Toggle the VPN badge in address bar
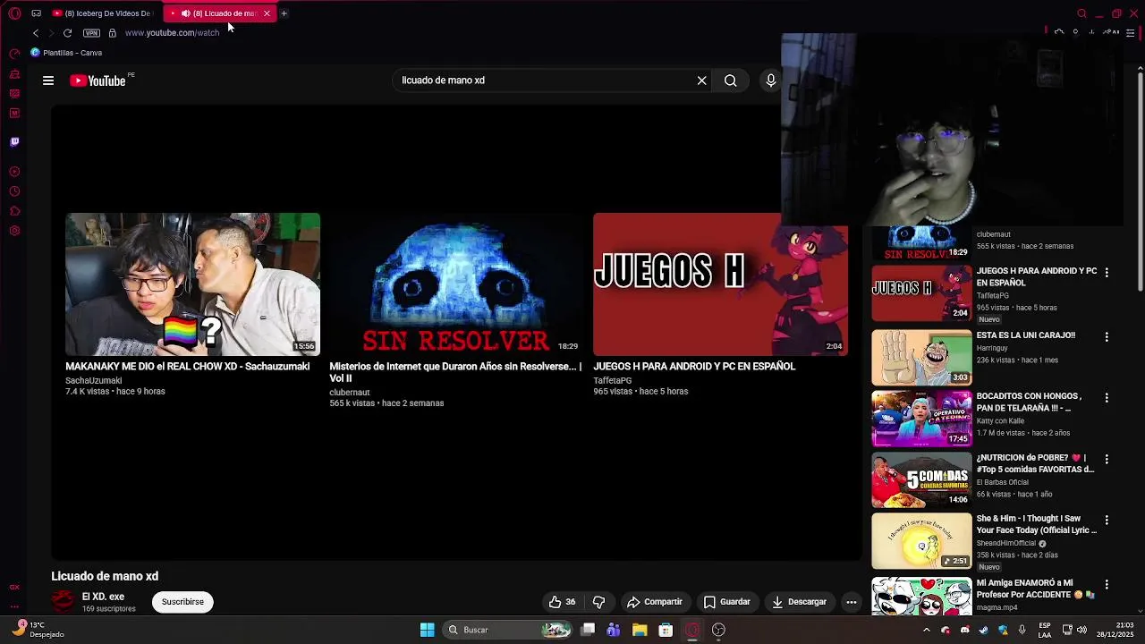 pos(91,33)
